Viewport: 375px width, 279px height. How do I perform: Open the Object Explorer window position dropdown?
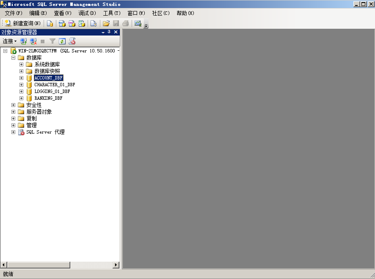click(103, 32)
